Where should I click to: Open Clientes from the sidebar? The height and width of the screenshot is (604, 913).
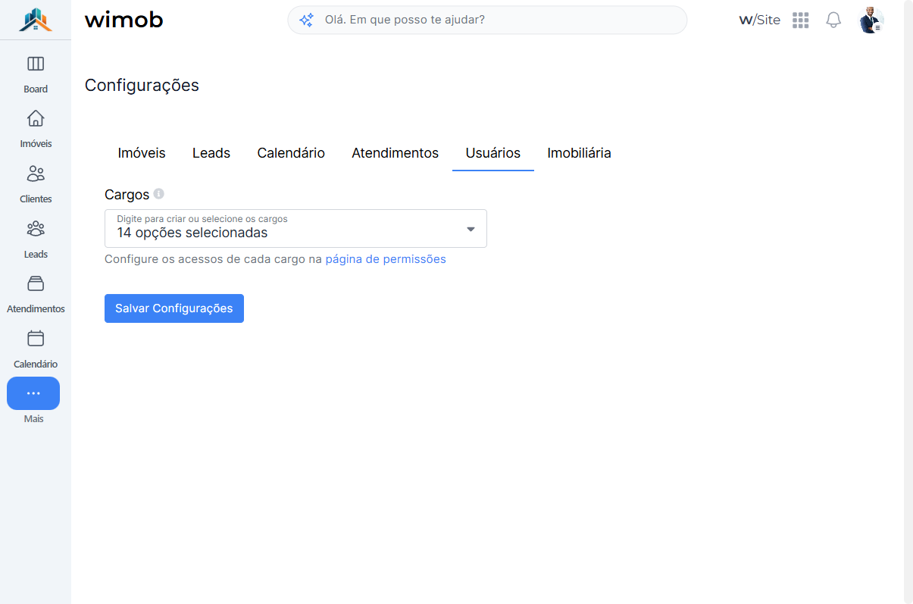tap(36, 183)
